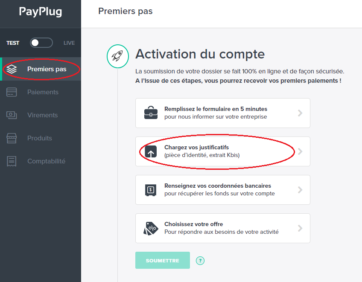Click the SOUMETTRE button
Image resolution: width=362 pixels, height=282 pixels.
tap(163, 260)
